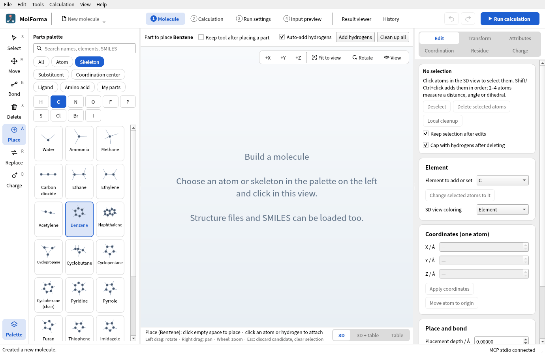The height and width of the screenshot is (355, 545).
Task: Click the MolForma app logo
Action: [x=11, y=19]
